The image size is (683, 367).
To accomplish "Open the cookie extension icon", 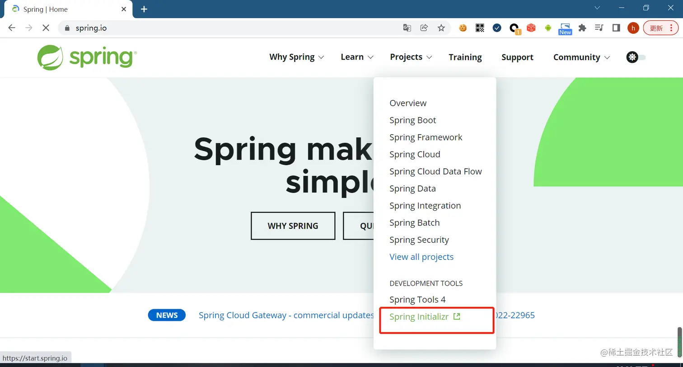I will click(x=463, y=28).
